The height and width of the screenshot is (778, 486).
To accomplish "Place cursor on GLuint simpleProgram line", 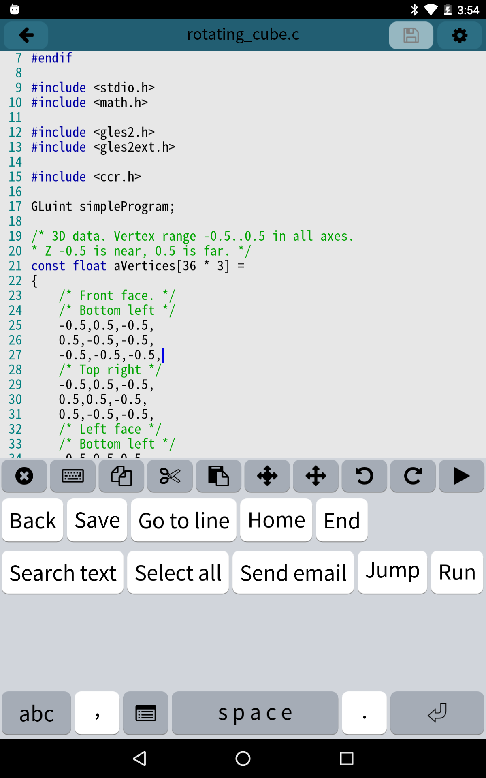I will 103,207.
